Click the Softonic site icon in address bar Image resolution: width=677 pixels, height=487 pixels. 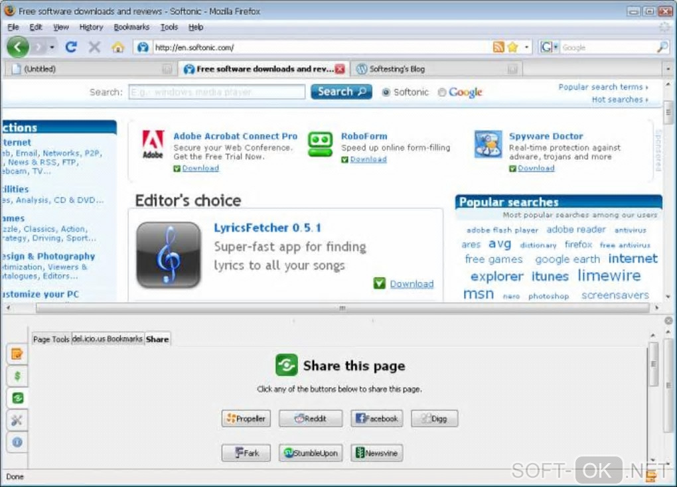143,47
